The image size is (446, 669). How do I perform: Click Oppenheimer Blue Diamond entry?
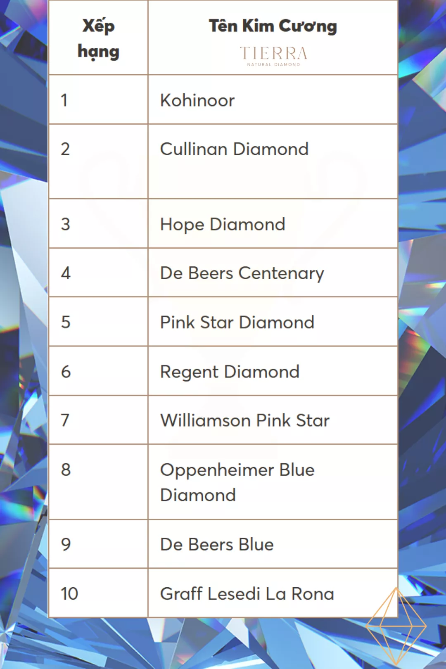click(x=237, y=482)
